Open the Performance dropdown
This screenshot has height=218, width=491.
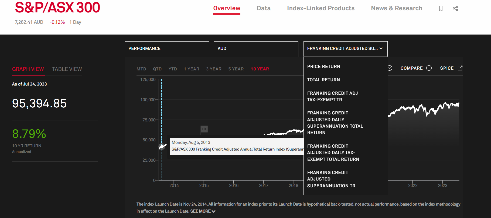[166, 49]
